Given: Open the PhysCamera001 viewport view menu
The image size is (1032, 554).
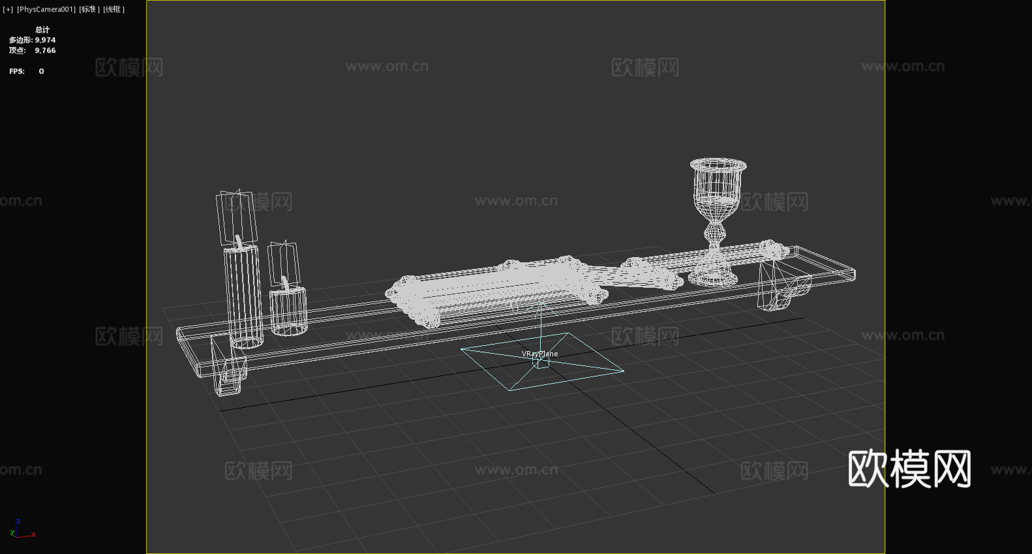Looking at the screenshot, I should [x=46, y=9].
